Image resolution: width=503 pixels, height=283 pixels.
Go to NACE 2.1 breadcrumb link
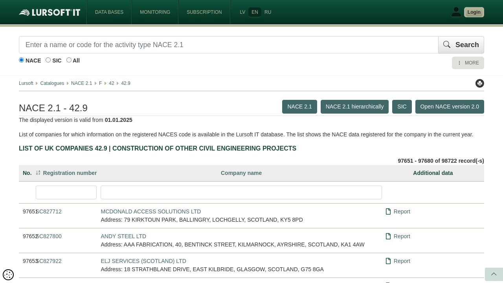pos(81,83)
